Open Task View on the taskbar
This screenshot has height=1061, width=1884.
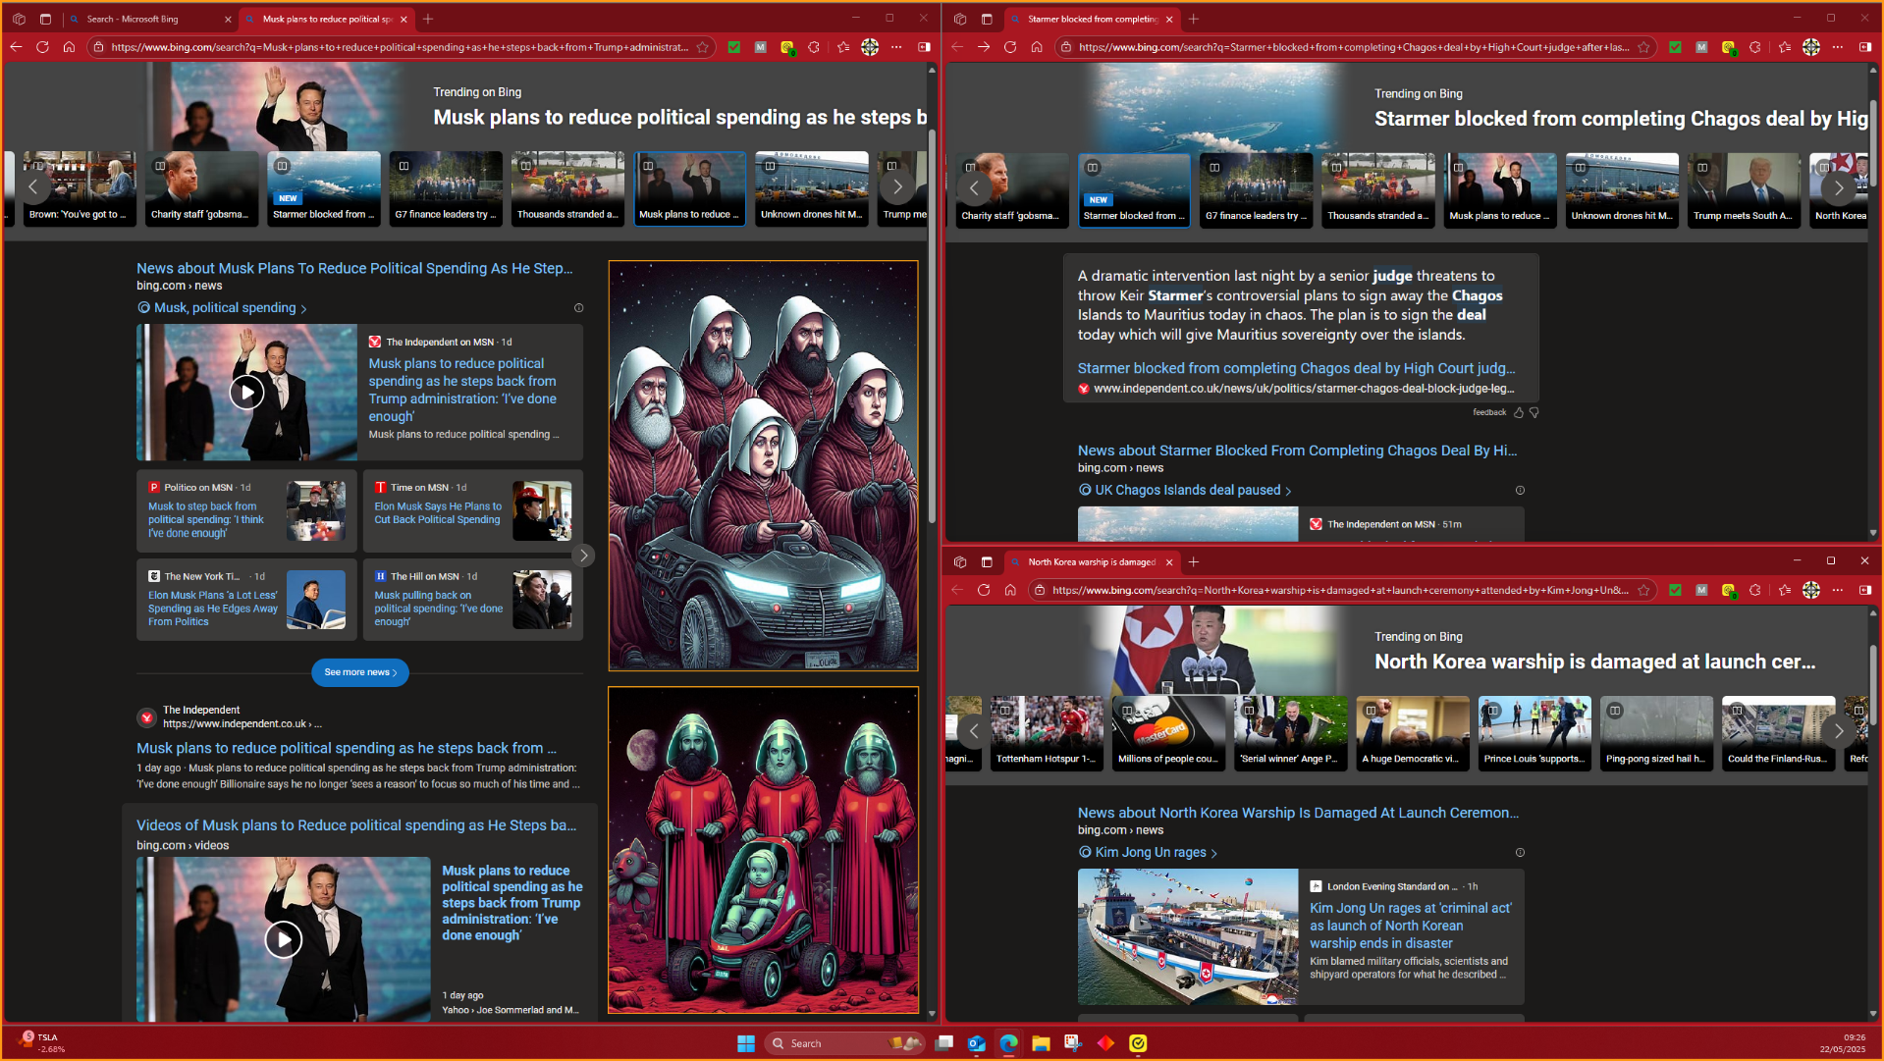click(943, 1043)
